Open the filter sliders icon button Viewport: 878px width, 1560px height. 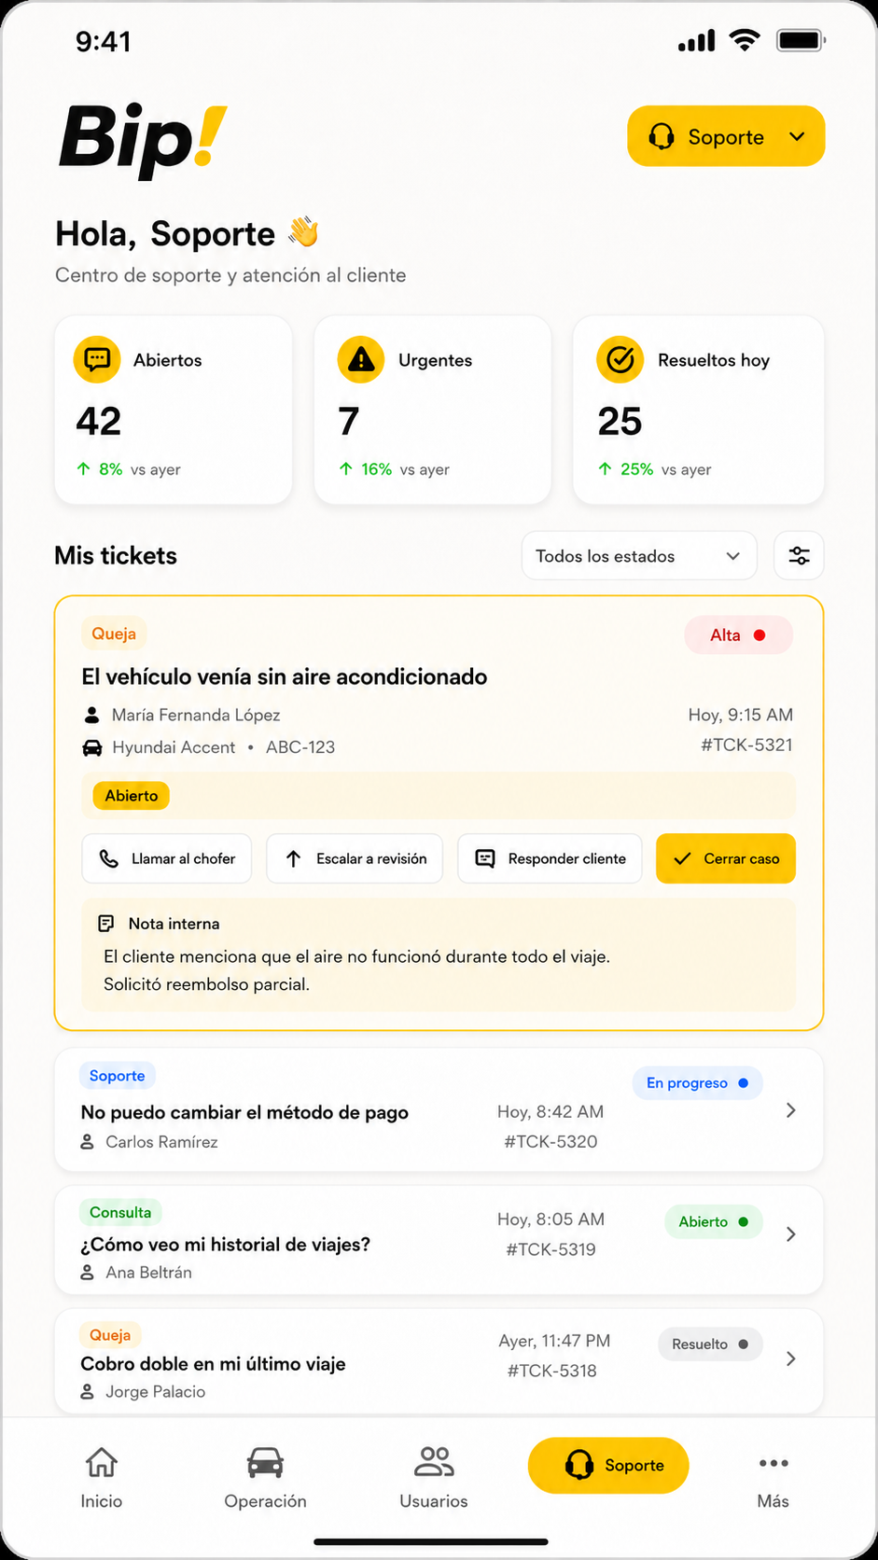click(x=800, y=556)
